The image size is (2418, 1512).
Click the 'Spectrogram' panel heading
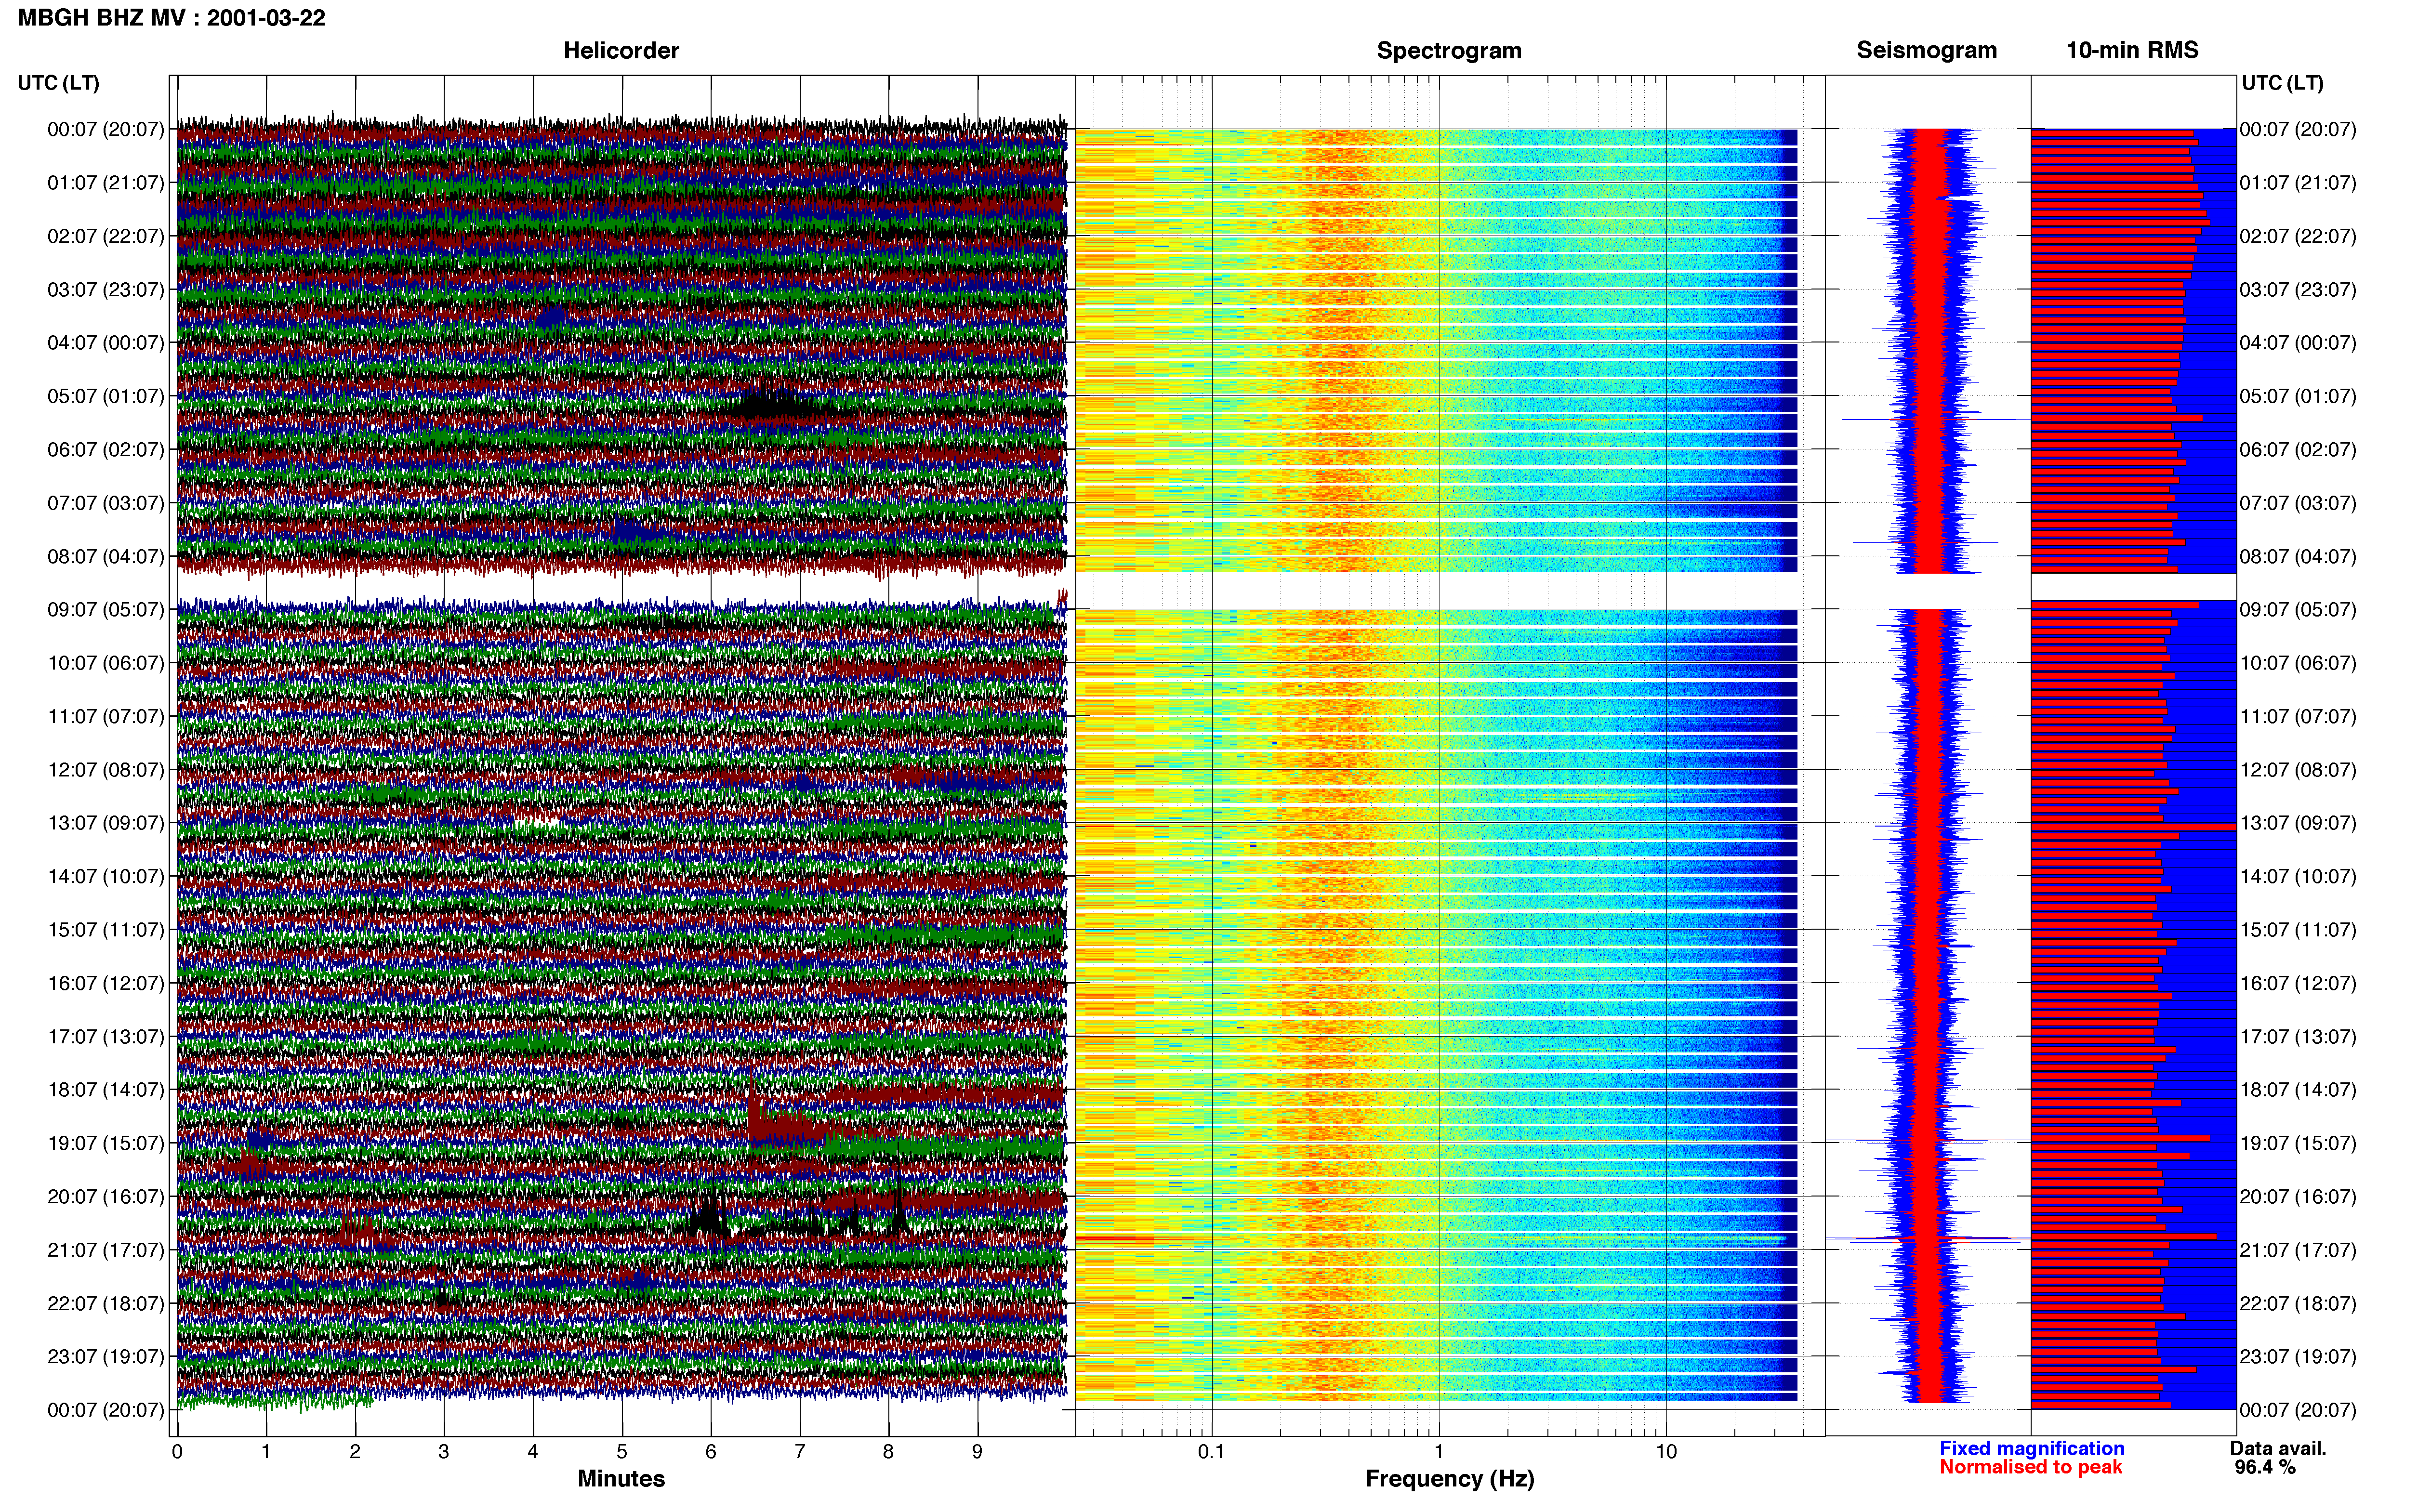point(1449,50)
